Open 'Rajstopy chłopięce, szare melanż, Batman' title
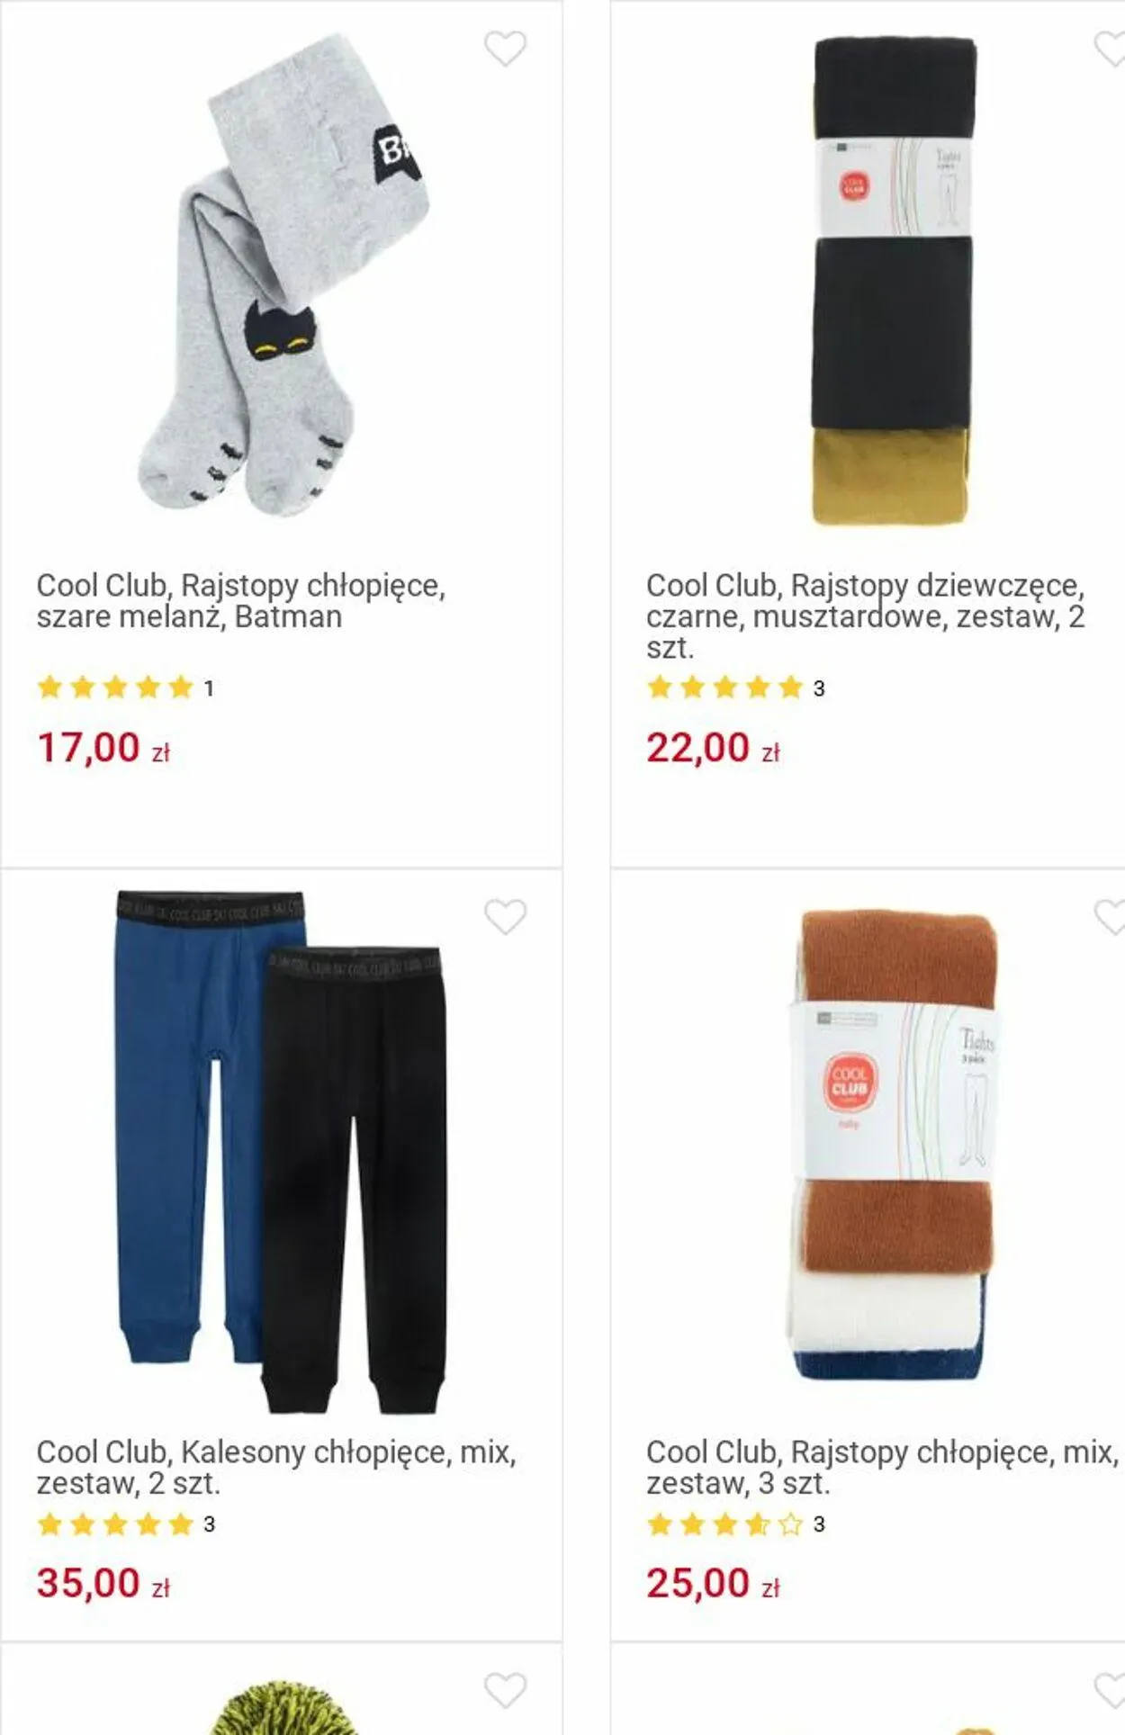This screenshot has width=1125, height=1735. coord(241,601)
